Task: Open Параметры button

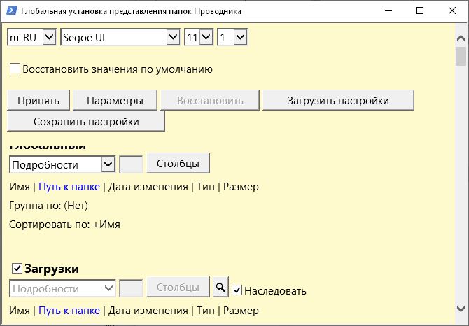Action: click(x=115, y=101)
